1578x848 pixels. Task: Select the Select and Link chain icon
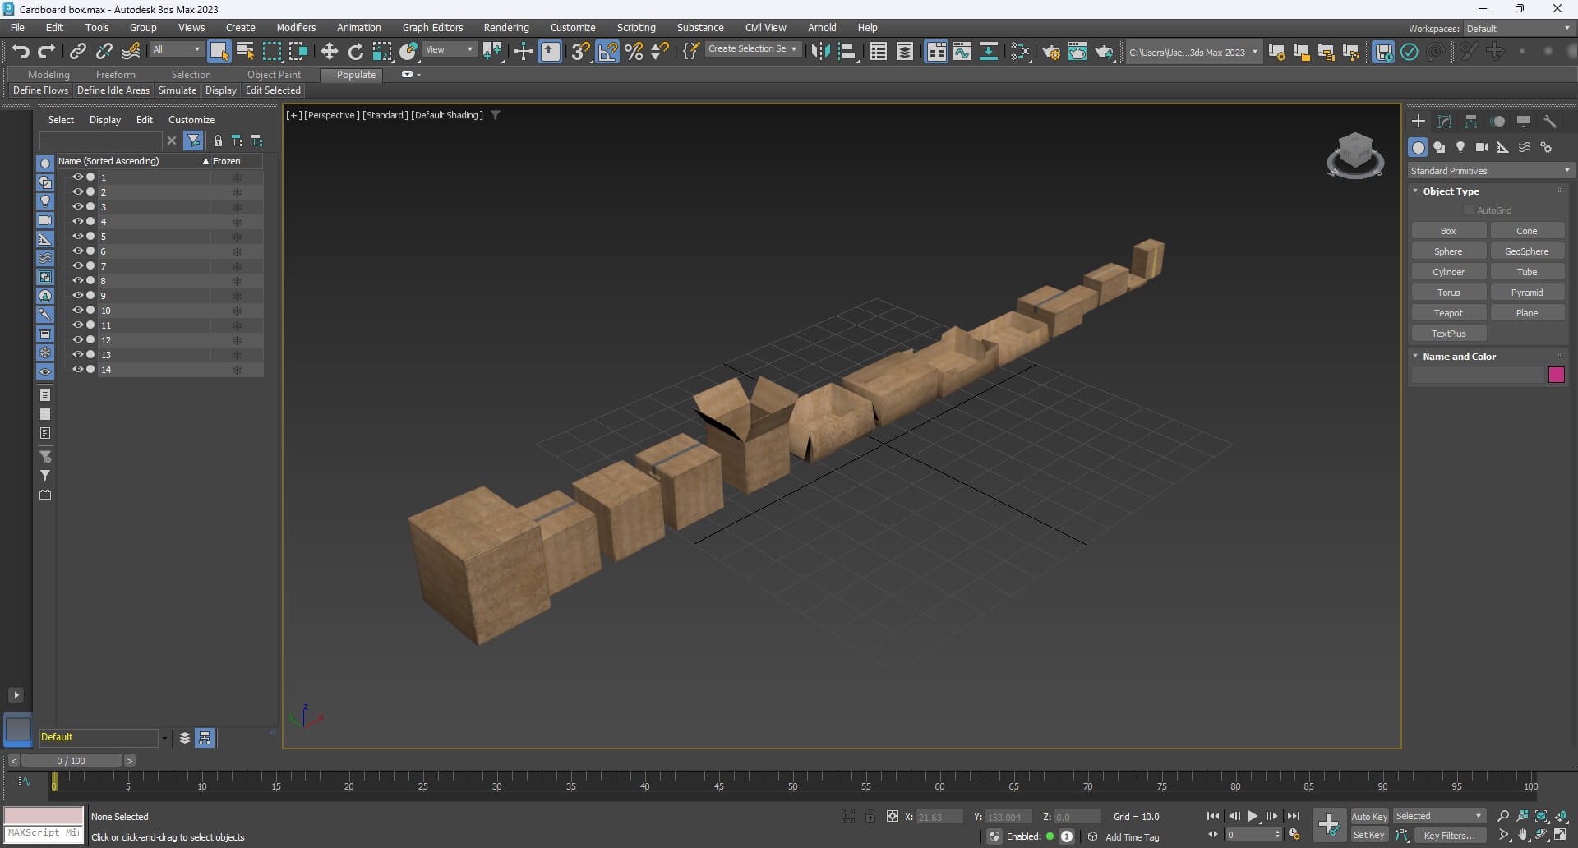[78, 51]
